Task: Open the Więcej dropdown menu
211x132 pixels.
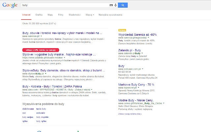Action: 90,15
